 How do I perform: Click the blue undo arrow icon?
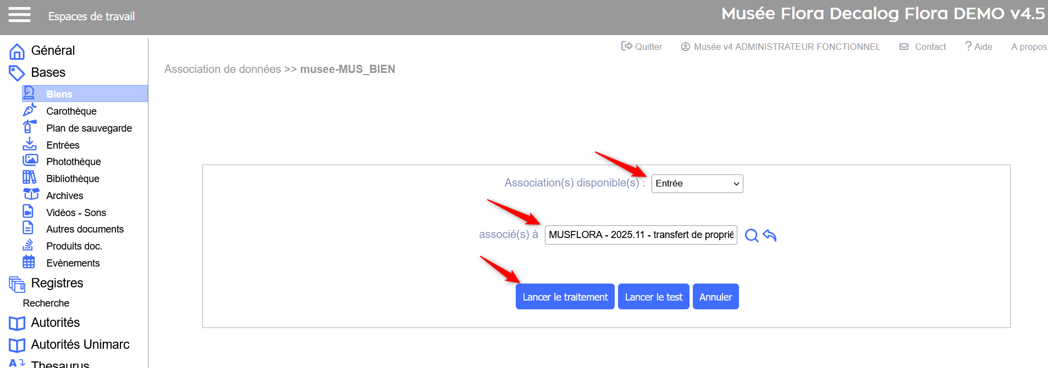tap(770, 235)
